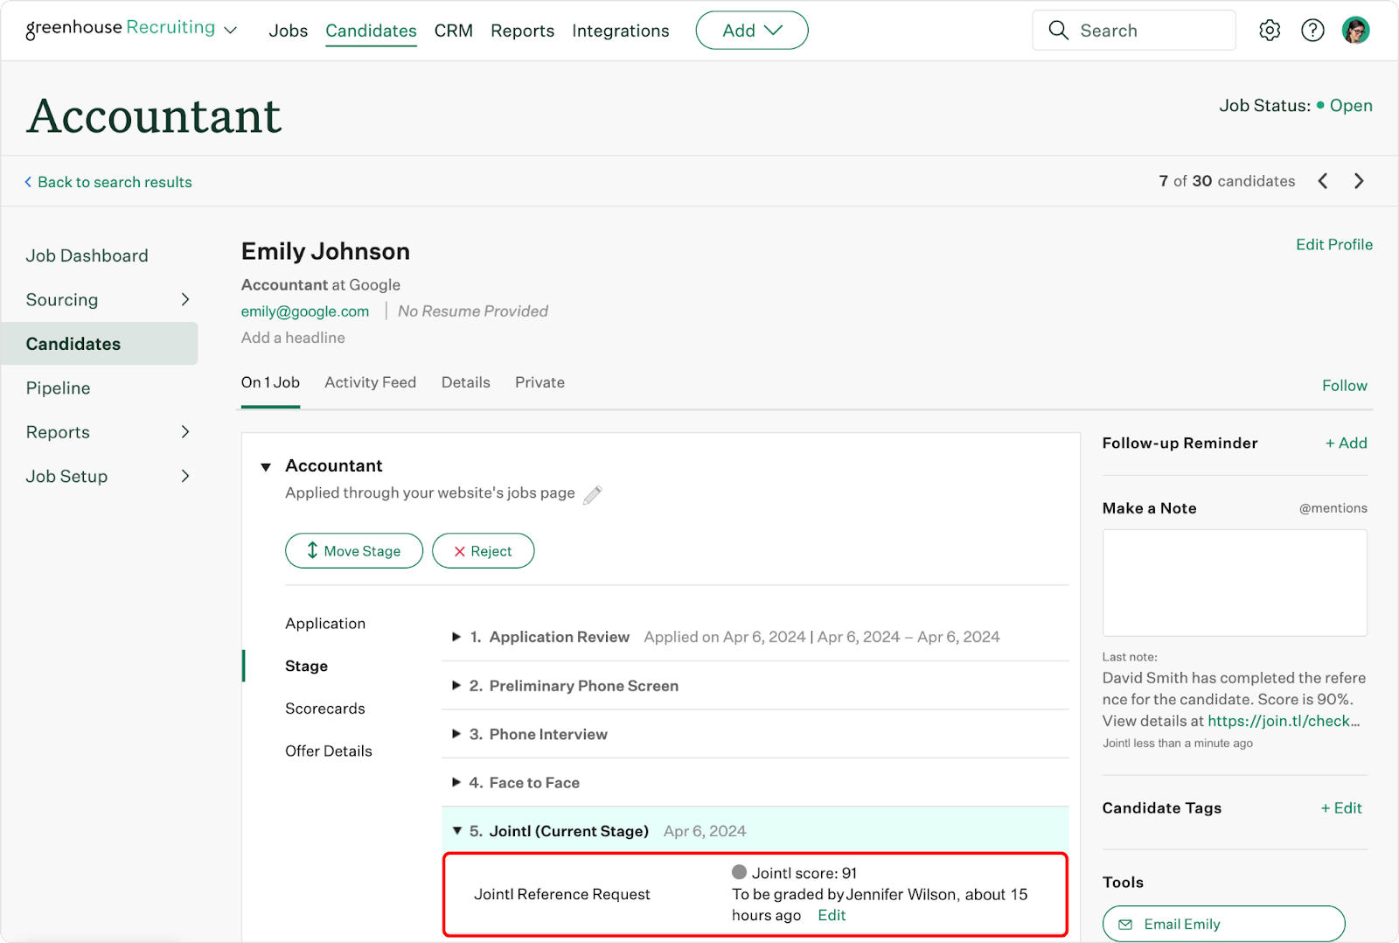Follow this candidate
1399x943 pixels.
(x=1344, y=386)
